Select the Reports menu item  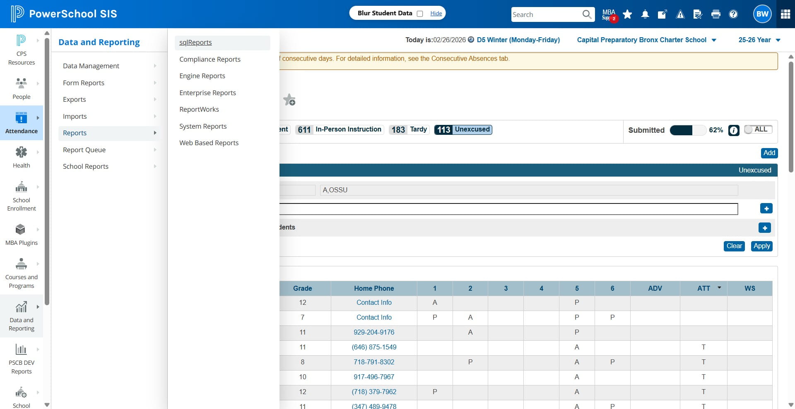pyautogui.click(x=109, y=133)
